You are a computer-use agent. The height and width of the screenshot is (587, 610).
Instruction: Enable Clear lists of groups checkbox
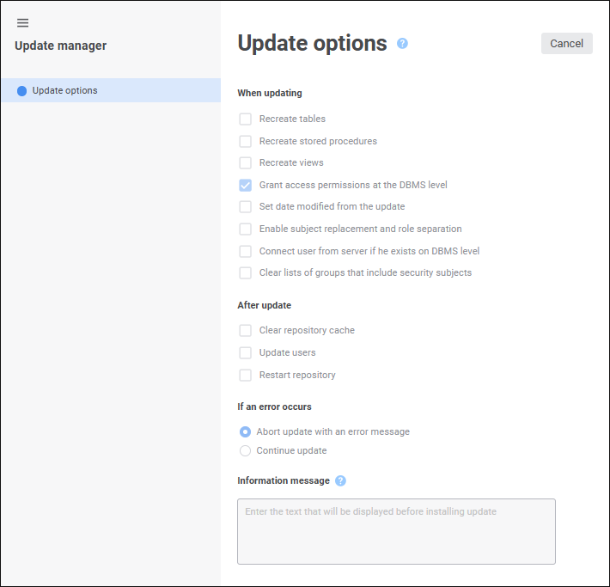click(246, 273)
